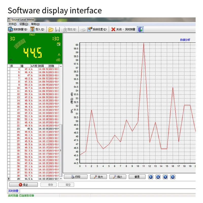This screenshot has height=203, width=203.
Task: Click status text 实时测量 已连接到设备
Action: point(21,195)
